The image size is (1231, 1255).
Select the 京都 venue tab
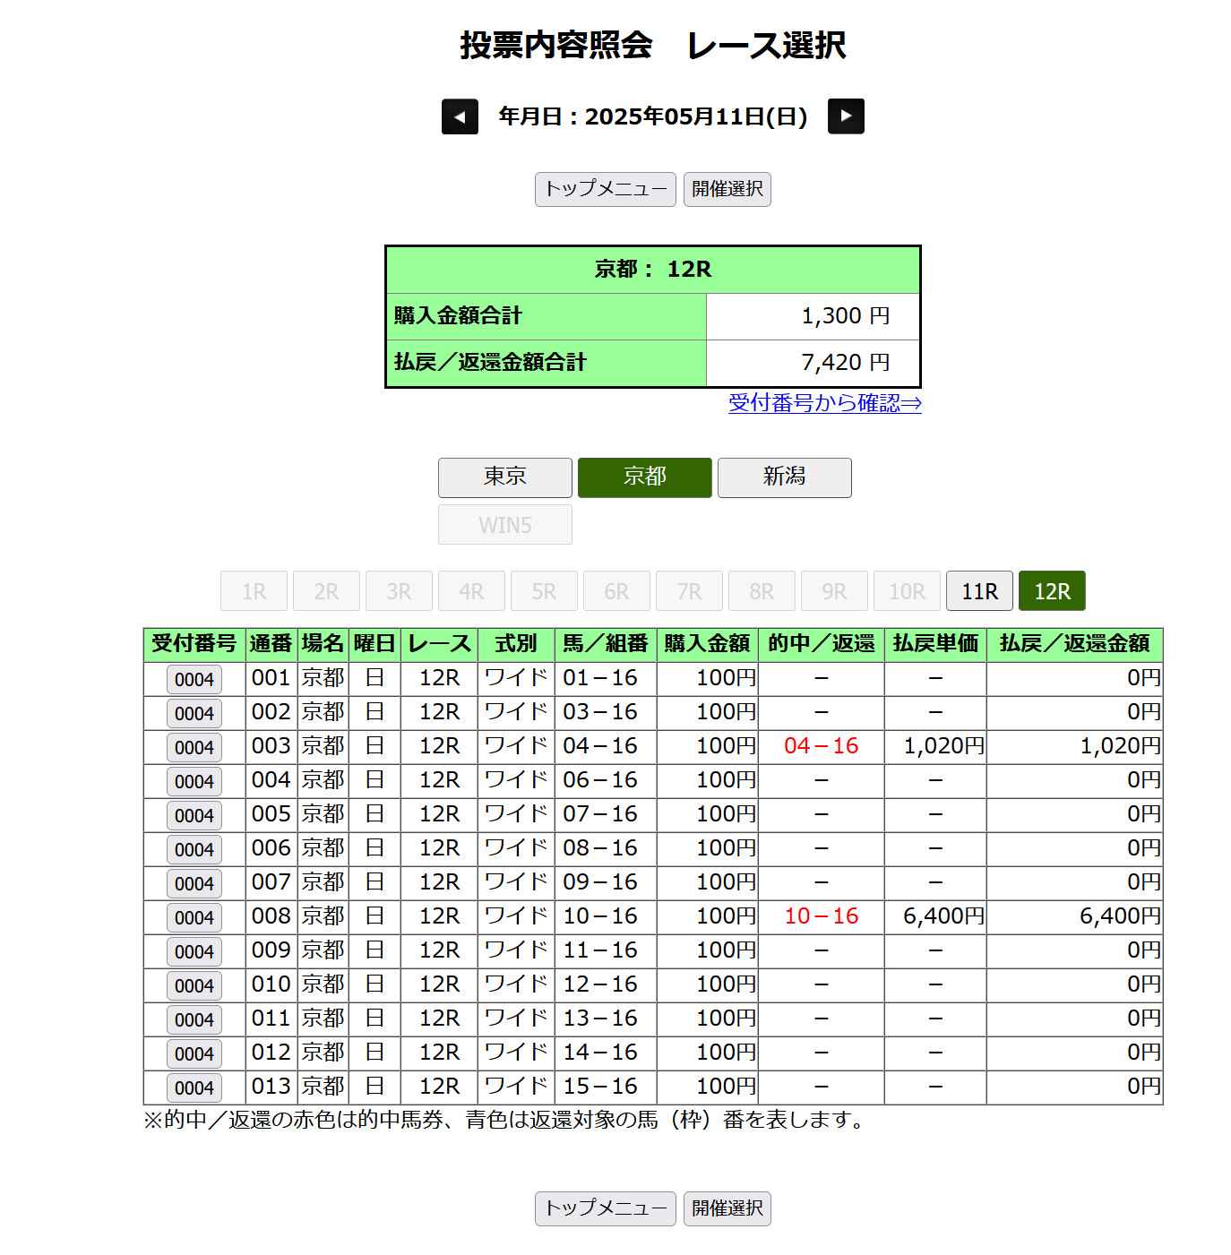(x=644, y=477)
